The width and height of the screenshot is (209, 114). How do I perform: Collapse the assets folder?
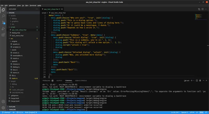click(23, 16)
